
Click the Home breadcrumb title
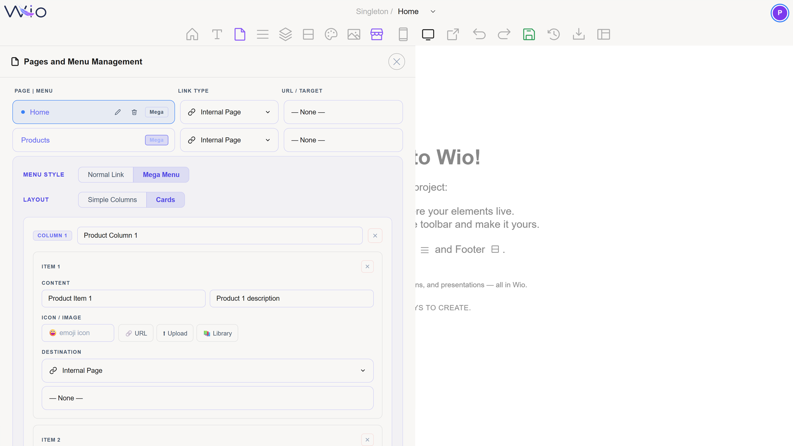pos(408,12)
